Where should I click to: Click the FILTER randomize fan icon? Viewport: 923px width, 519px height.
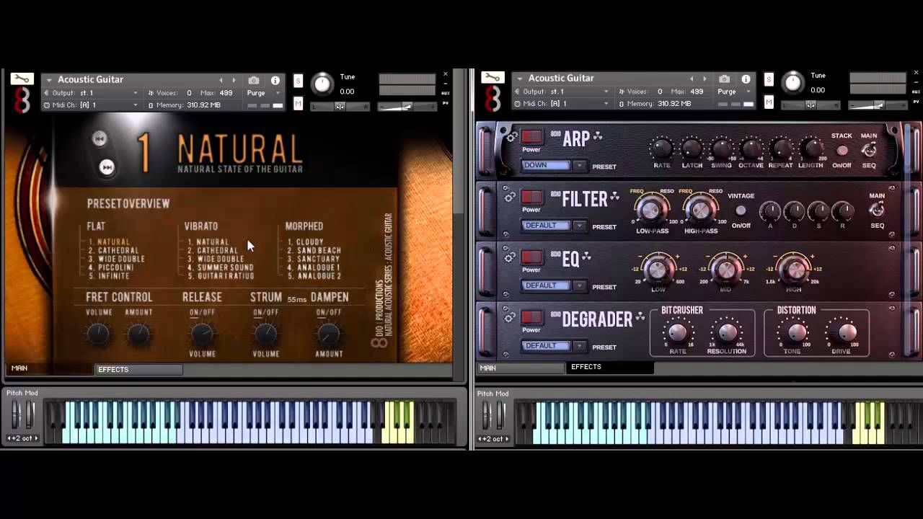tap(615, 196)
